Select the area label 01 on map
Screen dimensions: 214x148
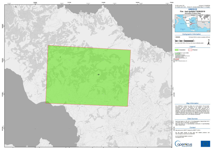pyautogui.click(x=98, y=75)
